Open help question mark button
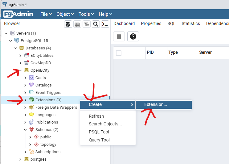 133,36
